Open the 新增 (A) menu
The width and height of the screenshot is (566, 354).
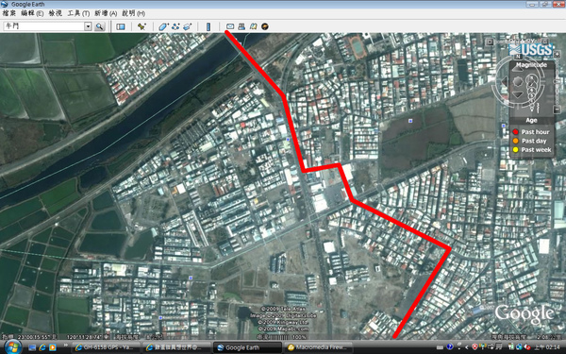click(x=106, y=13)
